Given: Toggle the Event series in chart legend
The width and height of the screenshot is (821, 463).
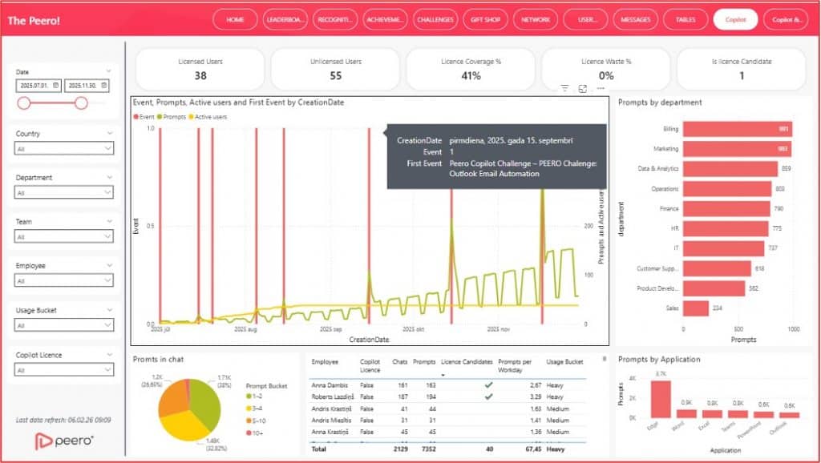Looking at the screenshot, I should tap(144, 117).
